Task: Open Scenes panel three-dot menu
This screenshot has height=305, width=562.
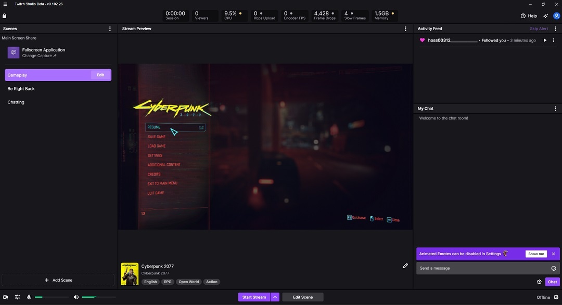Action: (x=110, y=29)
